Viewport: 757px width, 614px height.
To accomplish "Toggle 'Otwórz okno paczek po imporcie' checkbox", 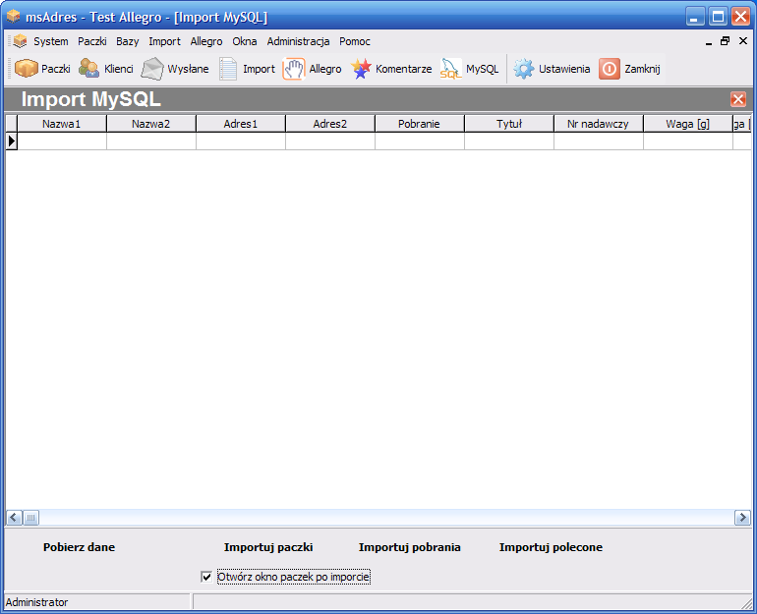I will (206, 577).
